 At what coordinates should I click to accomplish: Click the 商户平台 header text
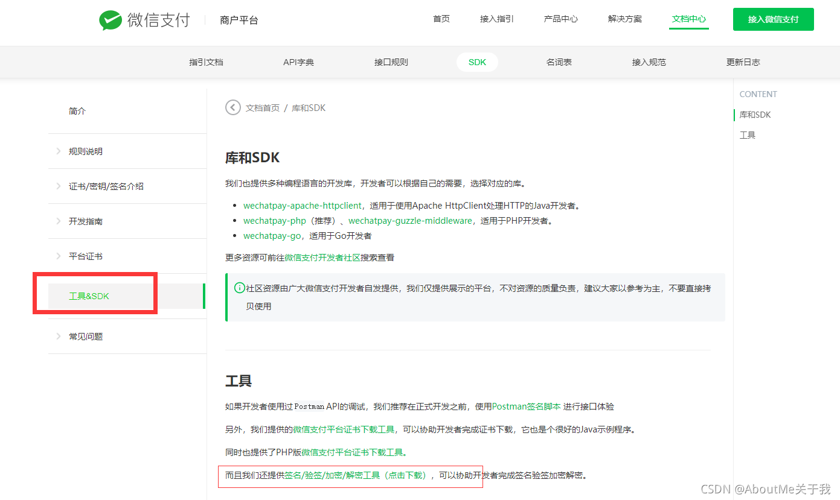(x=239, y=21)
